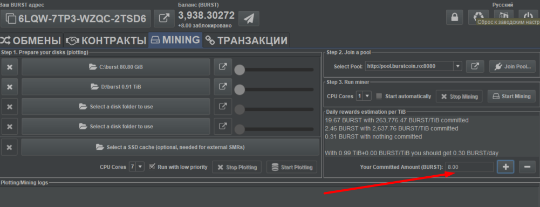Click Stop Plotting button
This screenshot has width=540, height=207.
pos(237,168)
